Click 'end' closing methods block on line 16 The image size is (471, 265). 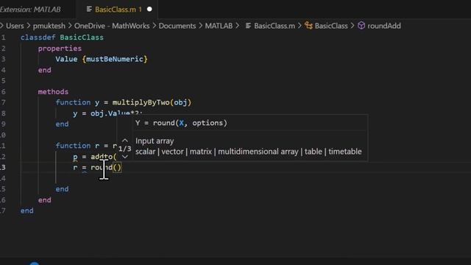coord(44,199)
